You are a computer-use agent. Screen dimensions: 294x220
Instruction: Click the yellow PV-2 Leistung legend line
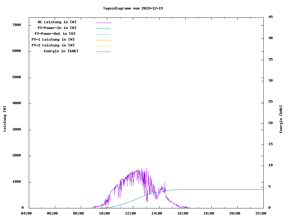(103, 46)
